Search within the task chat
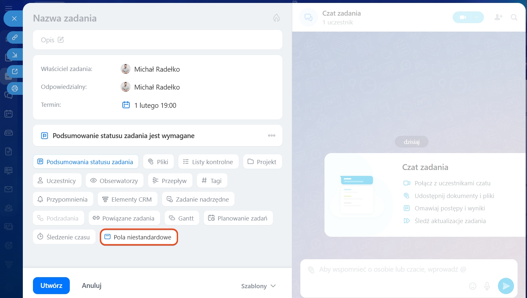Image resolution: width=527 pixels, height=298 pixels. pyautogui.click(x=514, y=17)
